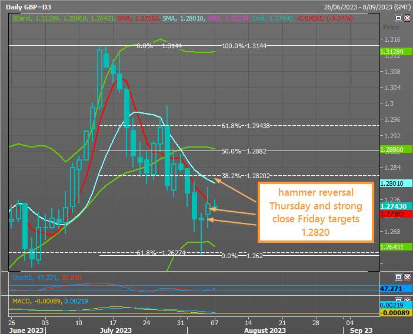Click the 1.316 price axis label
Image resolution: width=413 pixels, height=334 pixels.
pos(392,39)
